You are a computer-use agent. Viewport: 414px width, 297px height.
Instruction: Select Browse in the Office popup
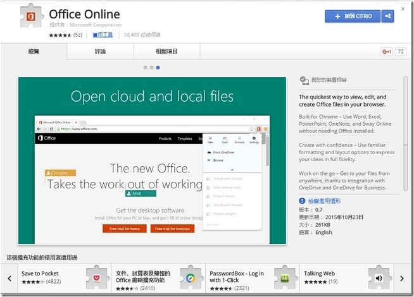click(x=215, y=161)
